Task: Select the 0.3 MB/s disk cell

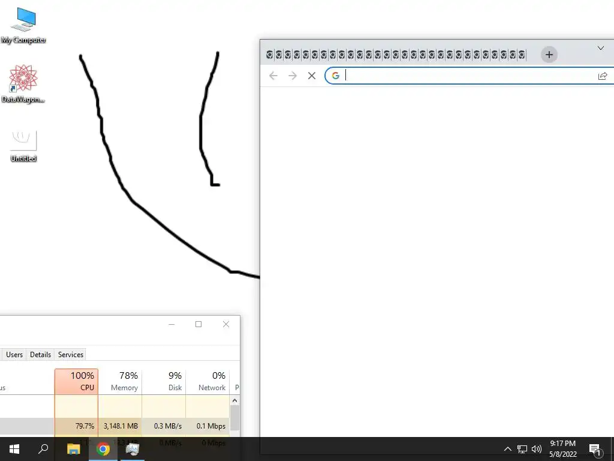Action: tap(164, 426)
